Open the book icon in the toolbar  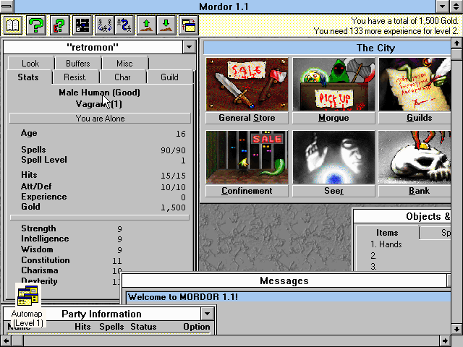(x=13, y=25)
